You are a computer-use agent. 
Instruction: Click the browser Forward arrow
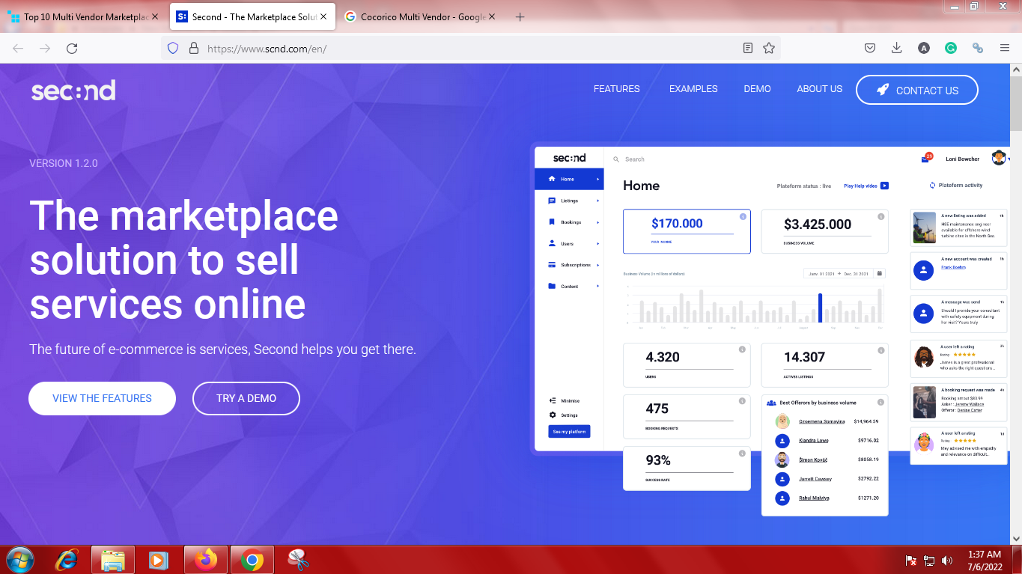45,48
